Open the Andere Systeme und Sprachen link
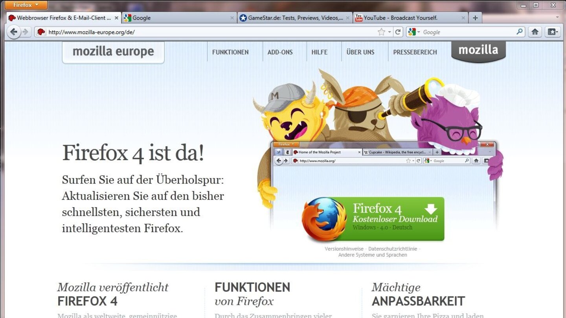 373,255
